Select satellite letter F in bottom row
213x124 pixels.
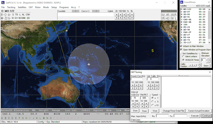[19, 118]
